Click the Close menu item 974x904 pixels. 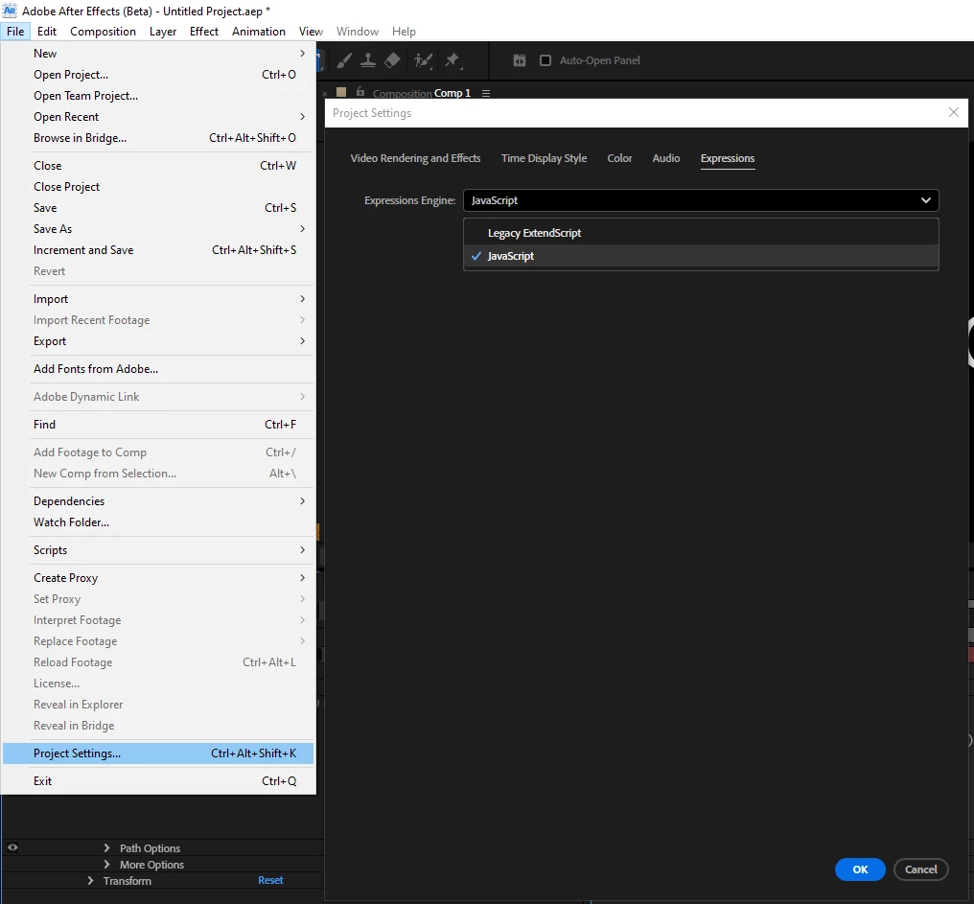tap(158, 165)
